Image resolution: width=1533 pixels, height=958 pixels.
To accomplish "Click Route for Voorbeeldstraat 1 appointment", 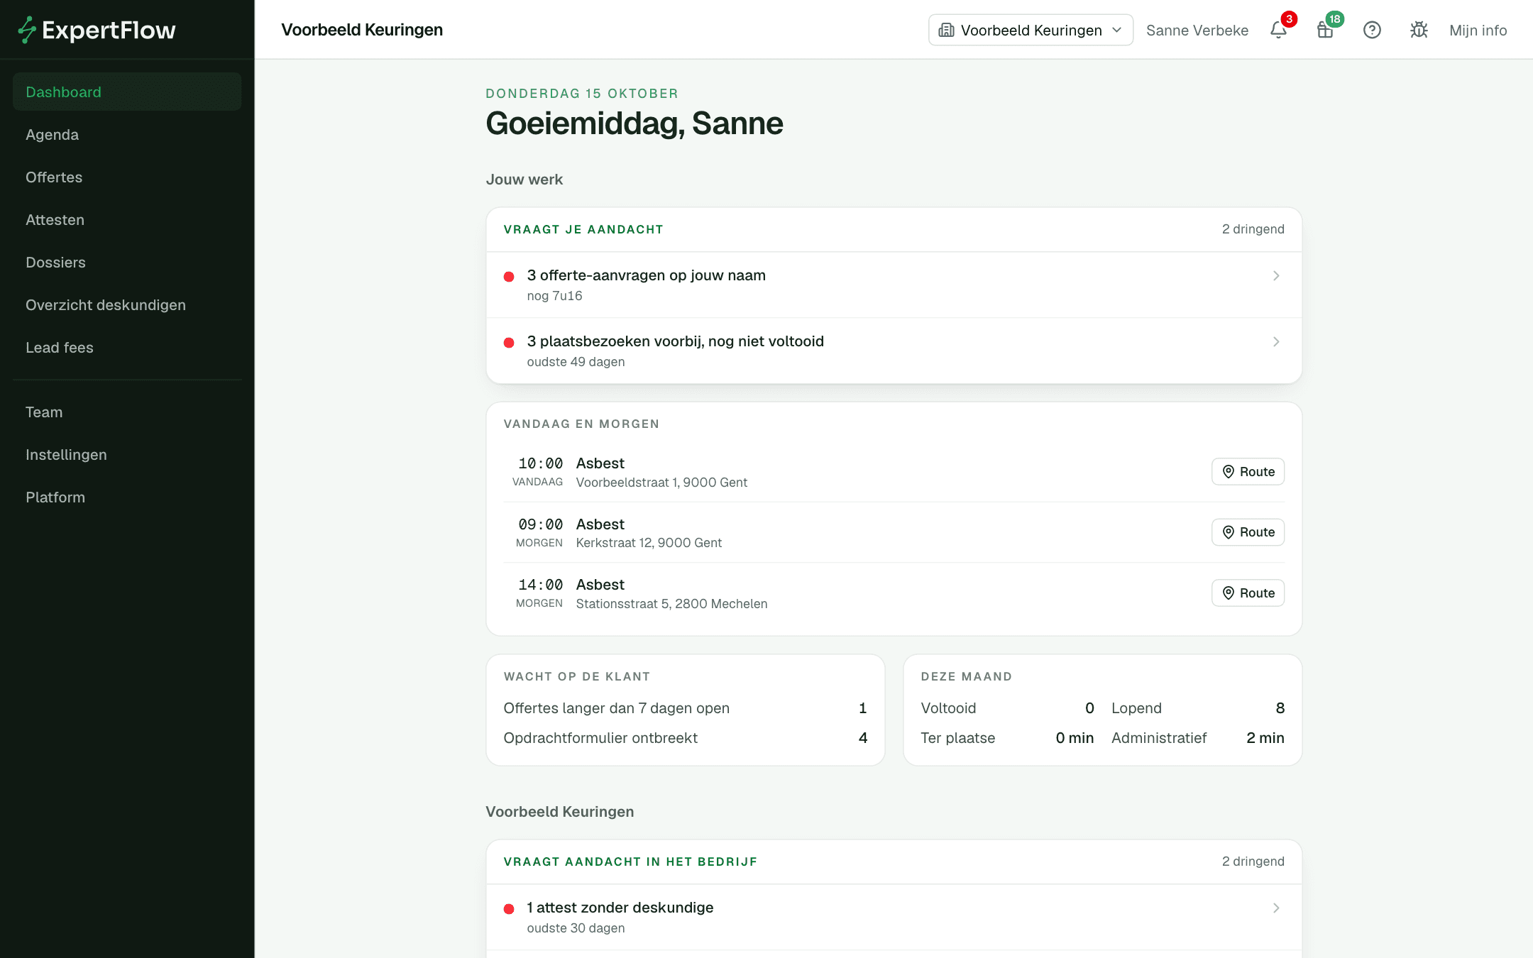I will pos(1248,471).
